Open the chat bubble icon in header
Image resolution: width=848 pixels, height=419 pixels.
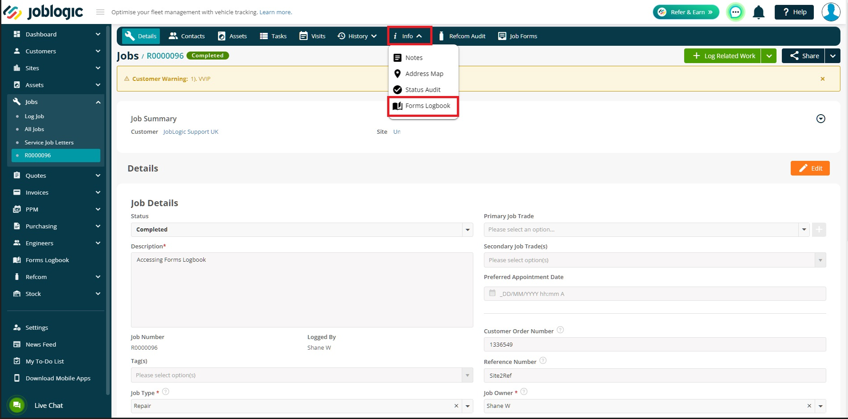[x=736, y=12]
